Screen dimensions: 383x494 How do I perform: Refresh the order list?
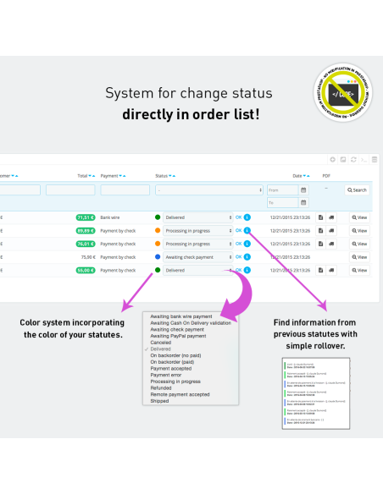(x=353, y=160)
